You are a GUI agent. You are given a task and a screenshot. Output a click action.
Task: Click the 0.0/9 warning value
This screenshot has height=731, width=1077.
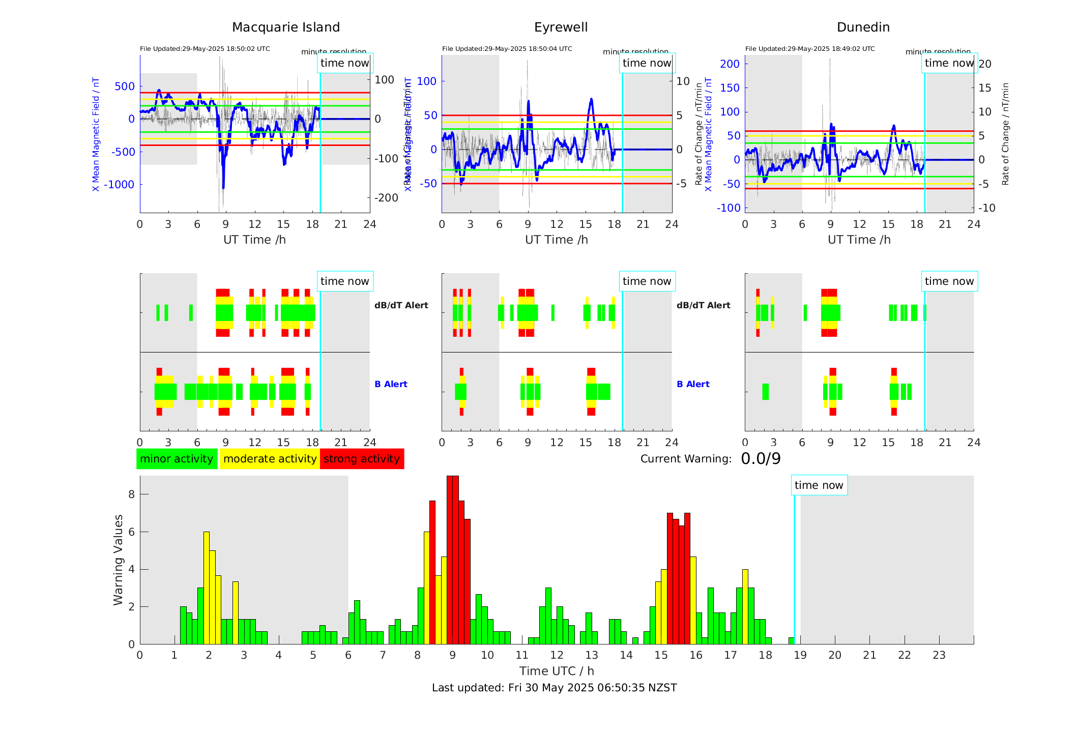tap(761, 459)
